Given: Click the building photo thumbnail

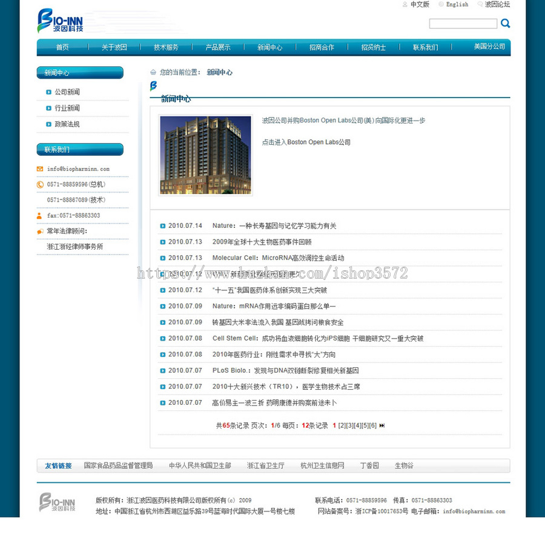Looking at the screenshot, I should [x=205, y=155].
